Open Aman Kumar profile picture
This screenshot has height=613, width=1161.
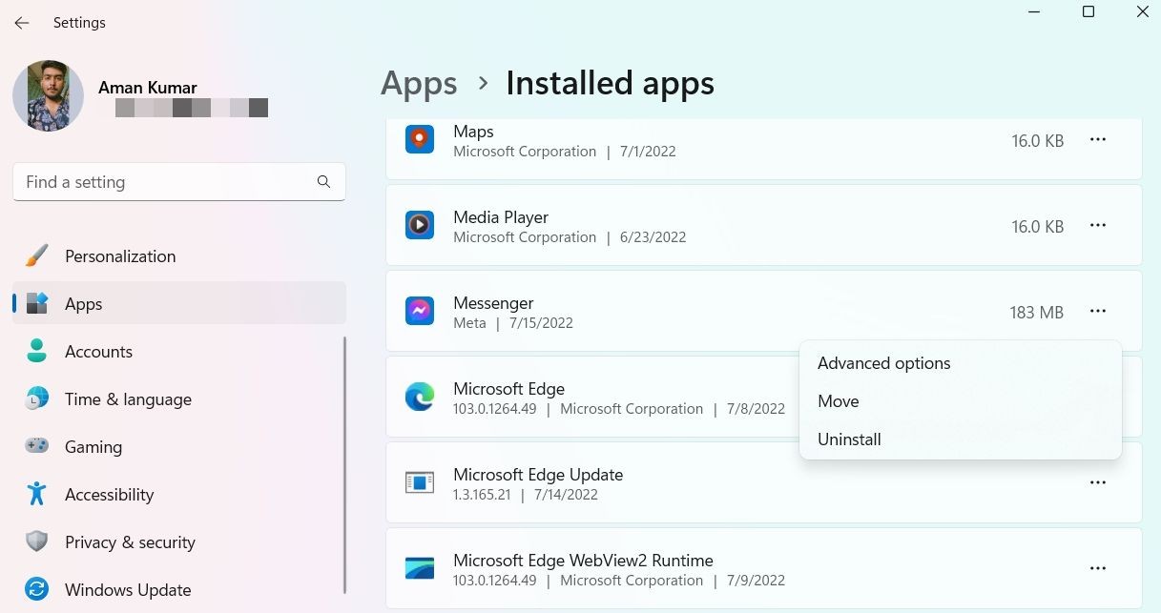(x=48, y=96)
